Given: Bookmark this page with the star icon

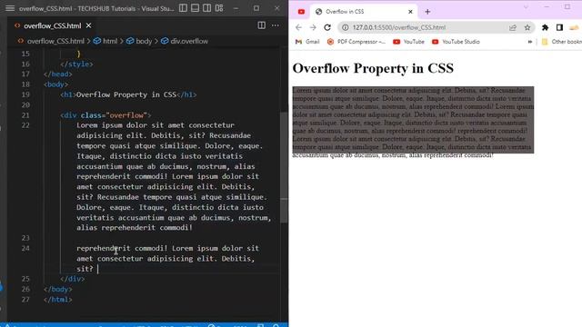Looking at the screenshot, I should click(x=527, y=27).
